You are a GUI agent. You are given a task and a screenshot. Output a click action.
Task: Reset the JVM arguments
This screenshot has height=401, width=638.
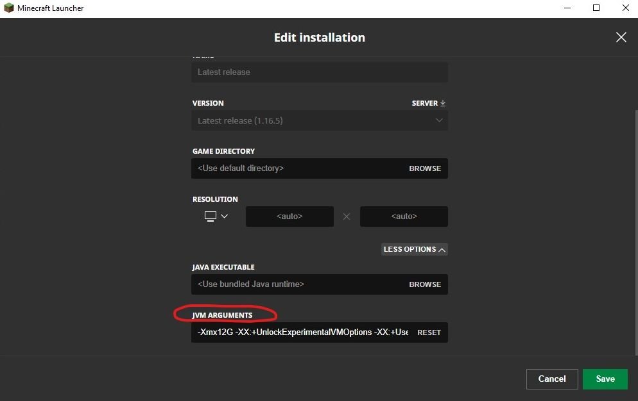[429, 332]
